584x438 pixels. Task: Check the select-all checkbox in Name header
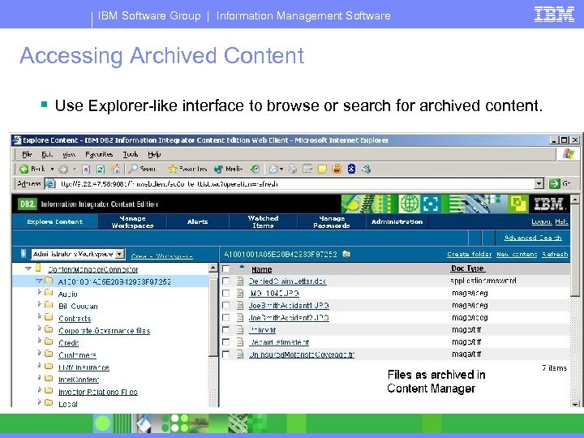pos(225,269)
